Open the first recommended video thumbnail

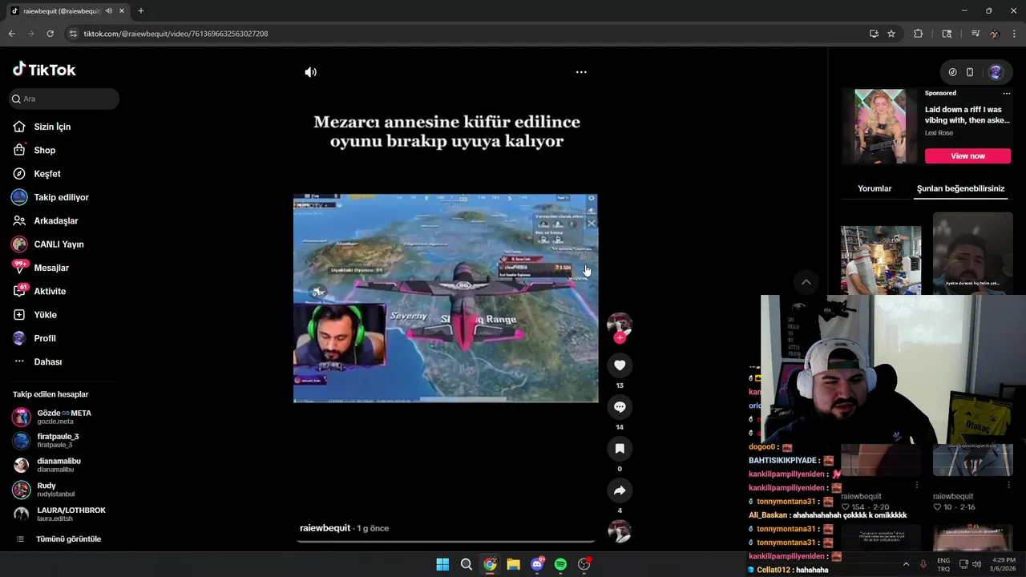(x=881, y=260)
